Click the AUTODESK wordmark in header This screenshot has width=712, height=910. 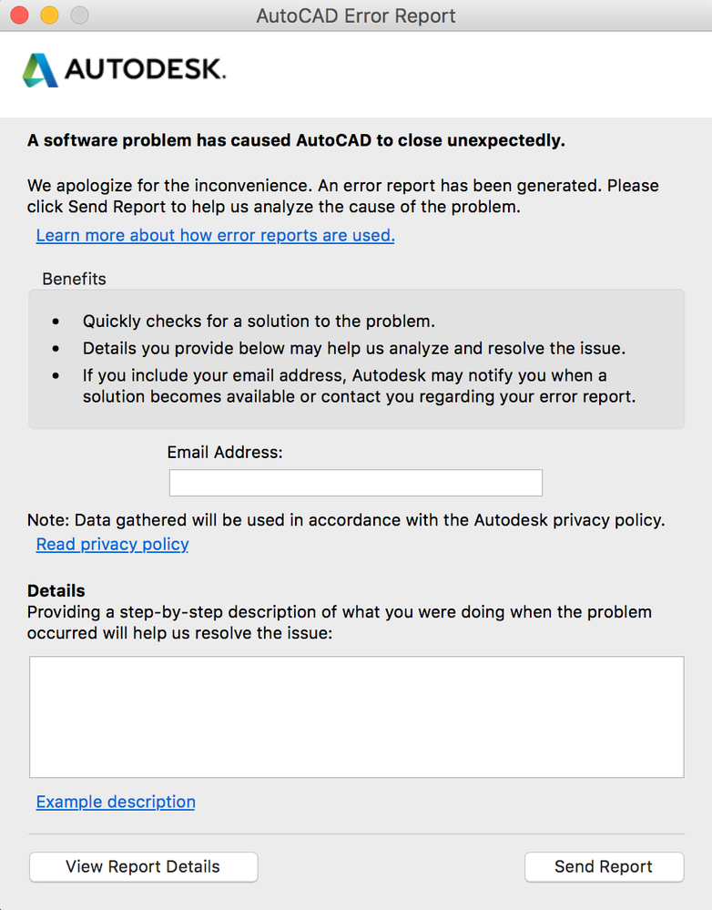(x=145, y=69)
